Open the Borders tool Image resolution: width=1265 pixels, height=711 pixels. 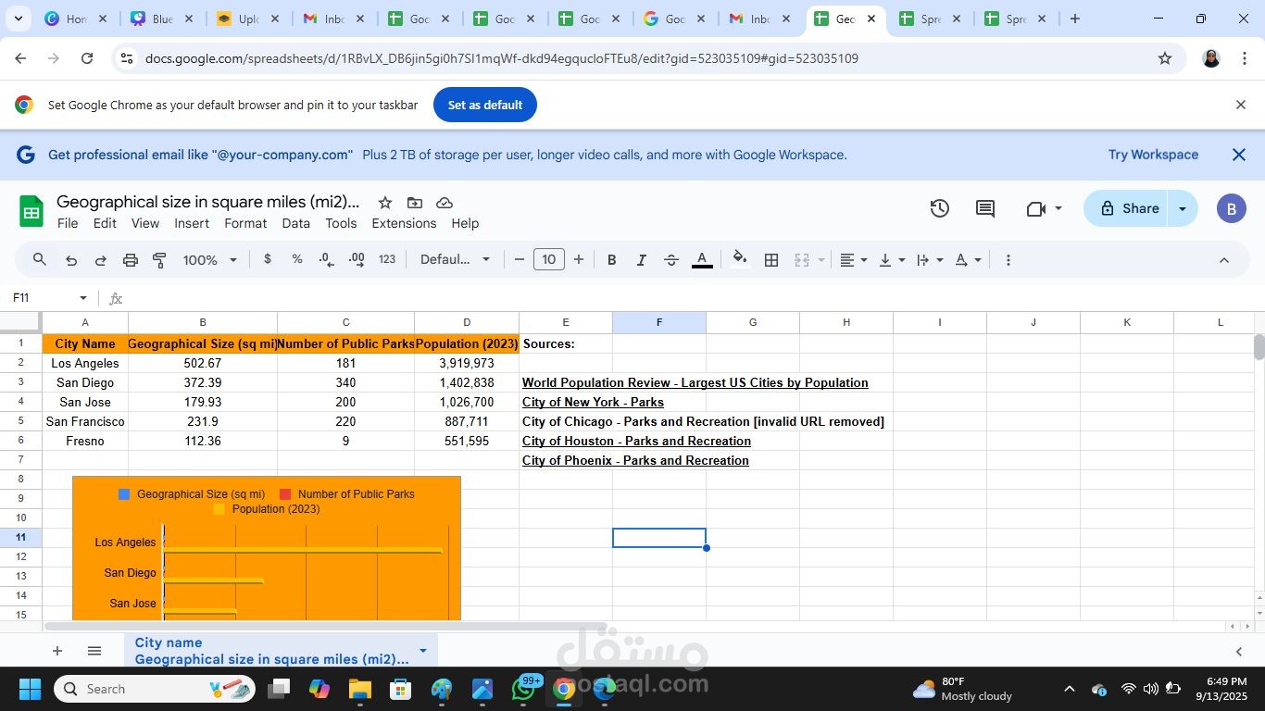tap(771, 260)
